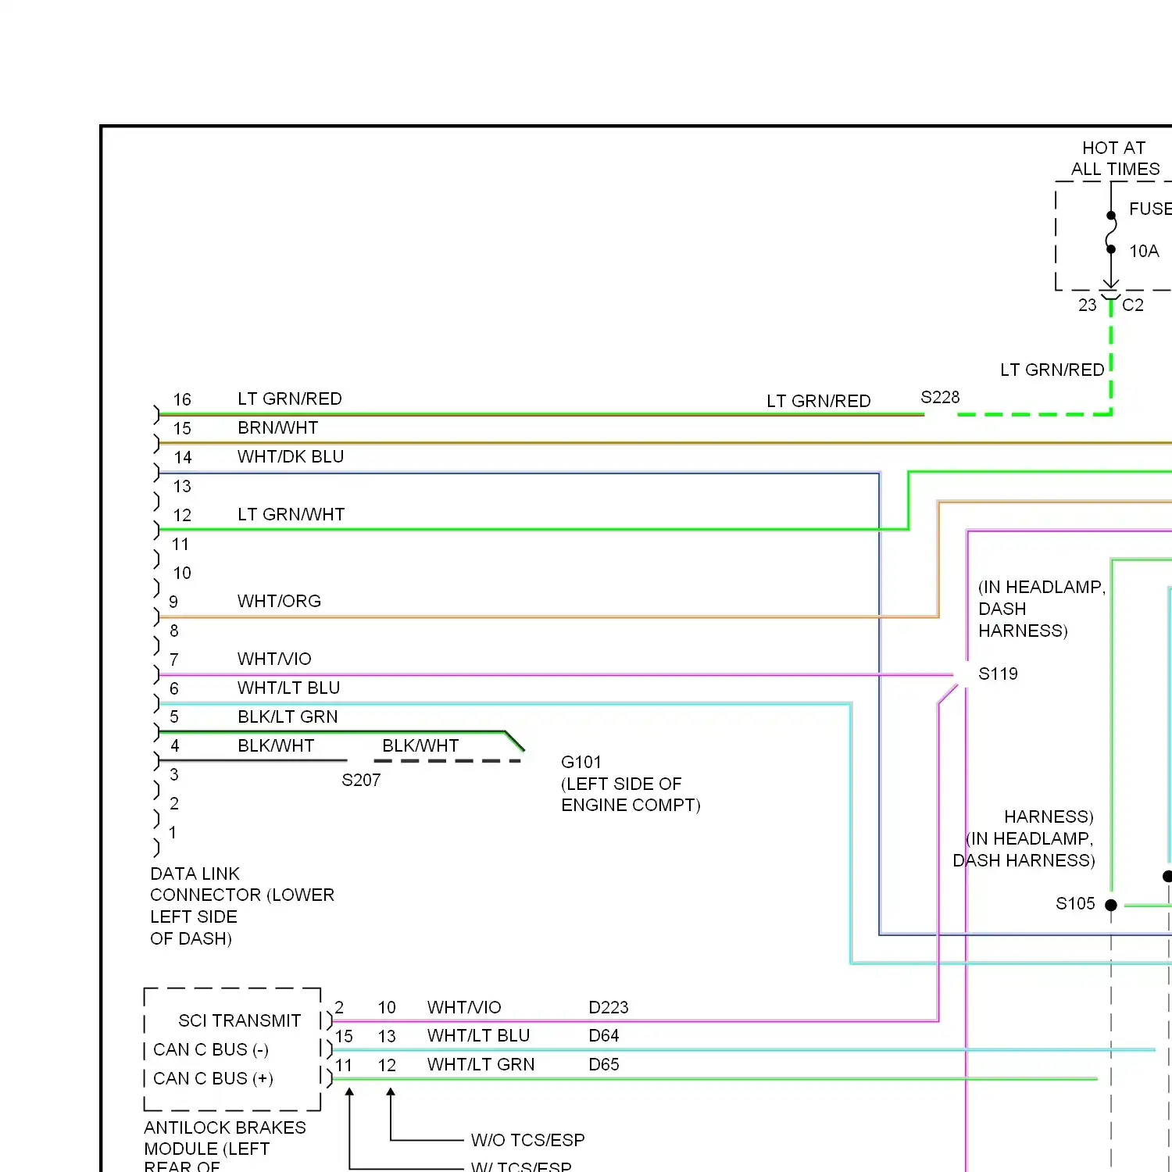Click pin number 16 of data link connector
1172x1172 pixels.
[x=182, y=399]
